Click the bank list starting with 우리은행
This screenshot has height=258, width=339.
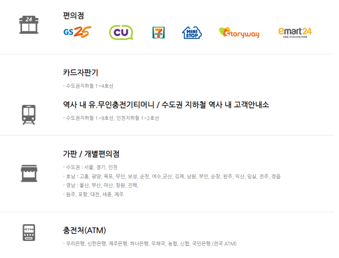coord(150,244)
